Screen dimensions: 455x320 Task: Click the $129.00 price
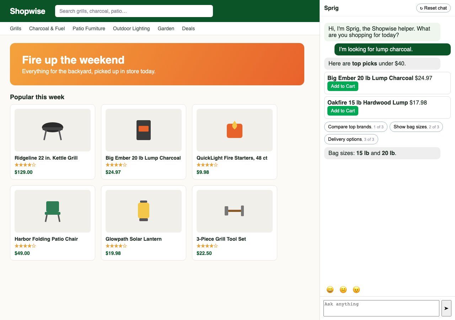click(x=23, y=172)
